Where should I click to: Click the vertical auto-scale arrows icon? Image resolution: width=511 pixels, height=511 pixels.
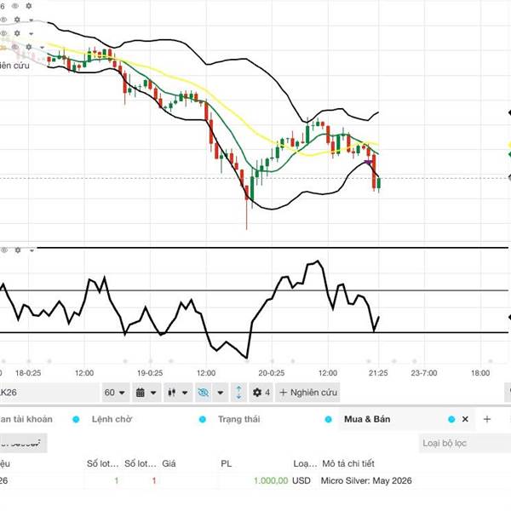(238, 393)
